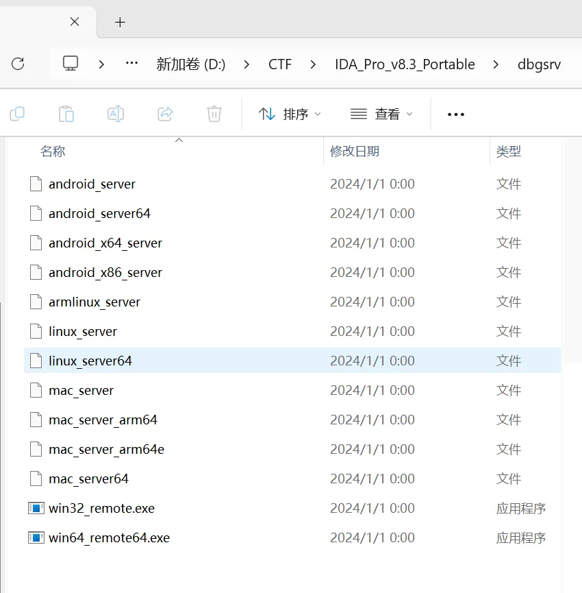582x593 pixels.
Task: Click the Paste clipboard icon
Action: [x=66, y=114]
